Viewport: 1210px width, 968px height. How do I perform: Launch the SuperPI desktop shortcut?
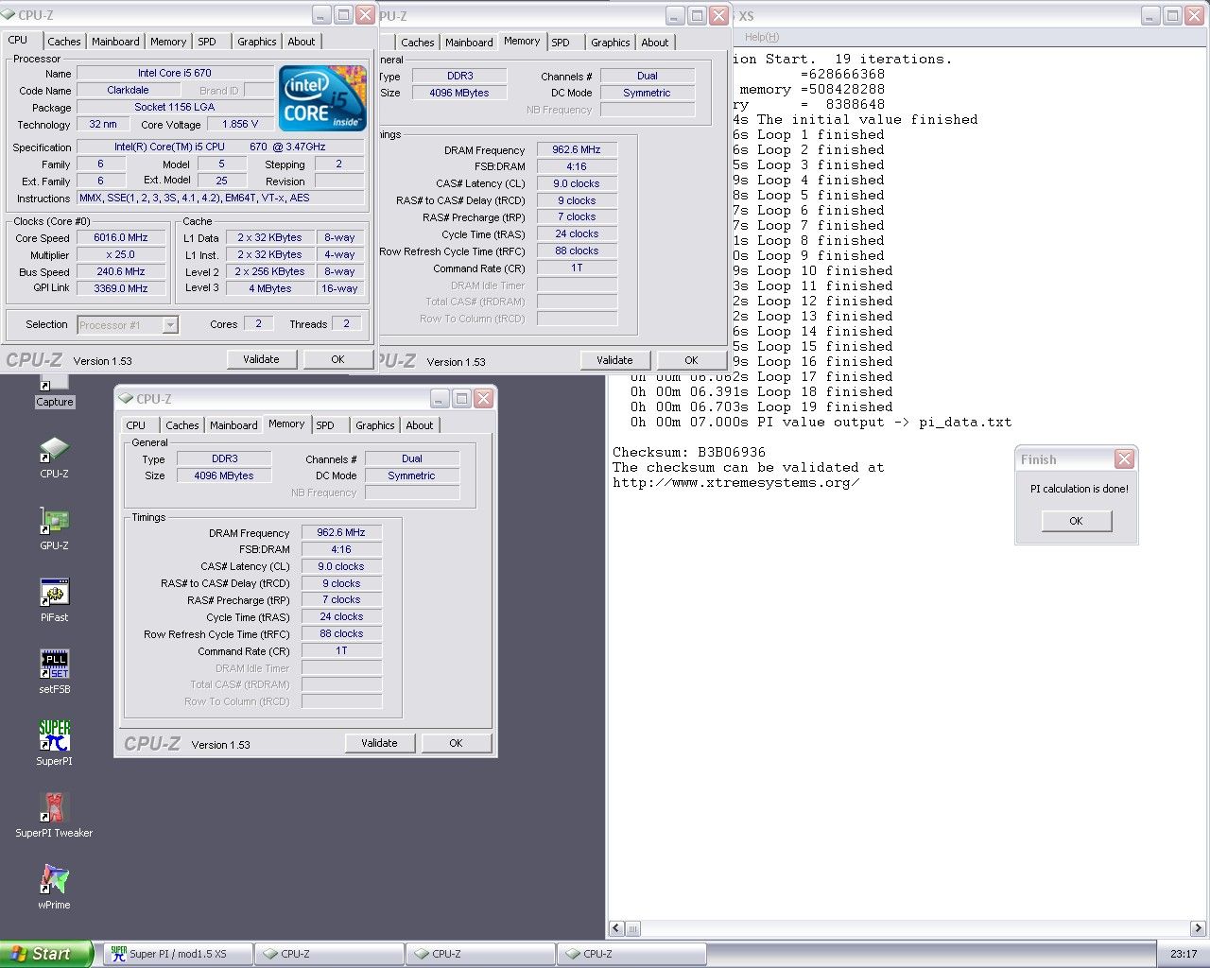[x=54, y=744]
